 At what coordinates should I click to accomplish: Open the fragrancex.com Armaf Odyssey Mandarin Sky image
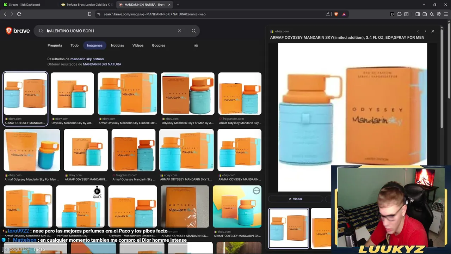[240, 93]
